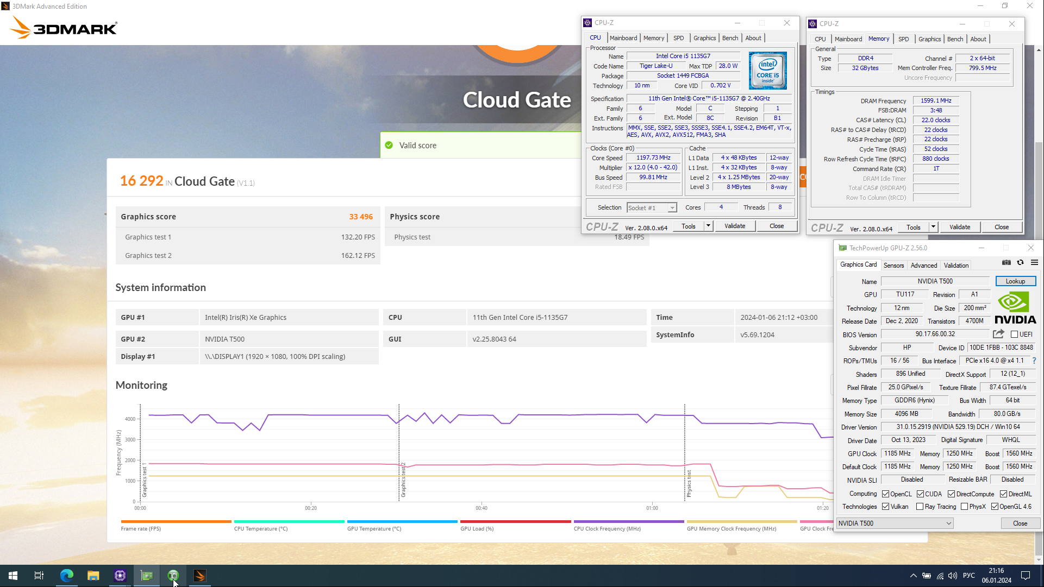
Task: Click the Intel Core i5 logo in CPU-Z
Action: tap(767, 71)
